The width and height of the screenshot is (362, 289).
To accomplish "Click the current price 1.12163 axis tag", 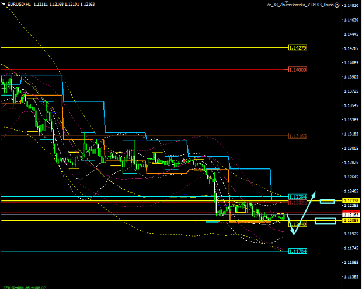I will pyautogui.click(x=350, y=215).
